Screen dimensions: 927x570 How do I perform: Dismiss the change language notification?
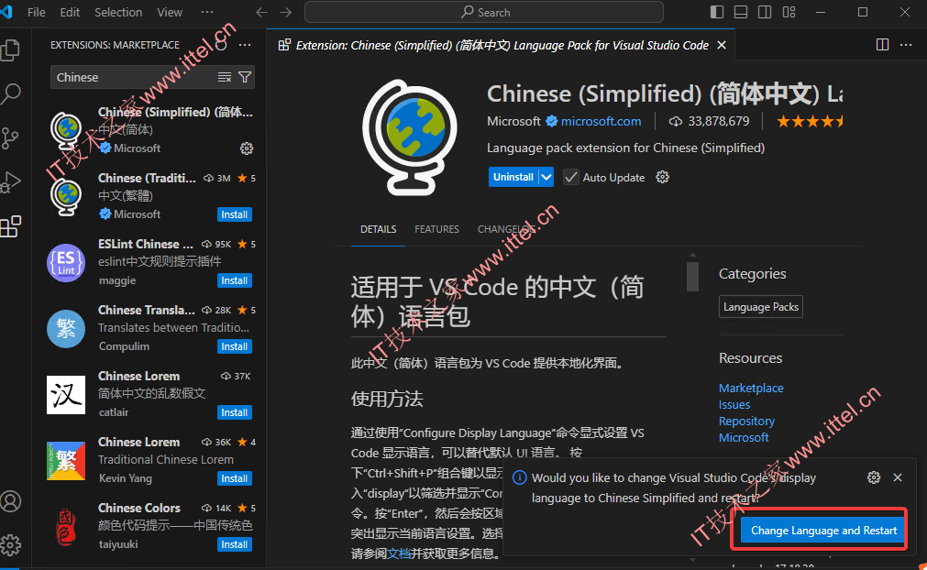[x=898, y=477]
